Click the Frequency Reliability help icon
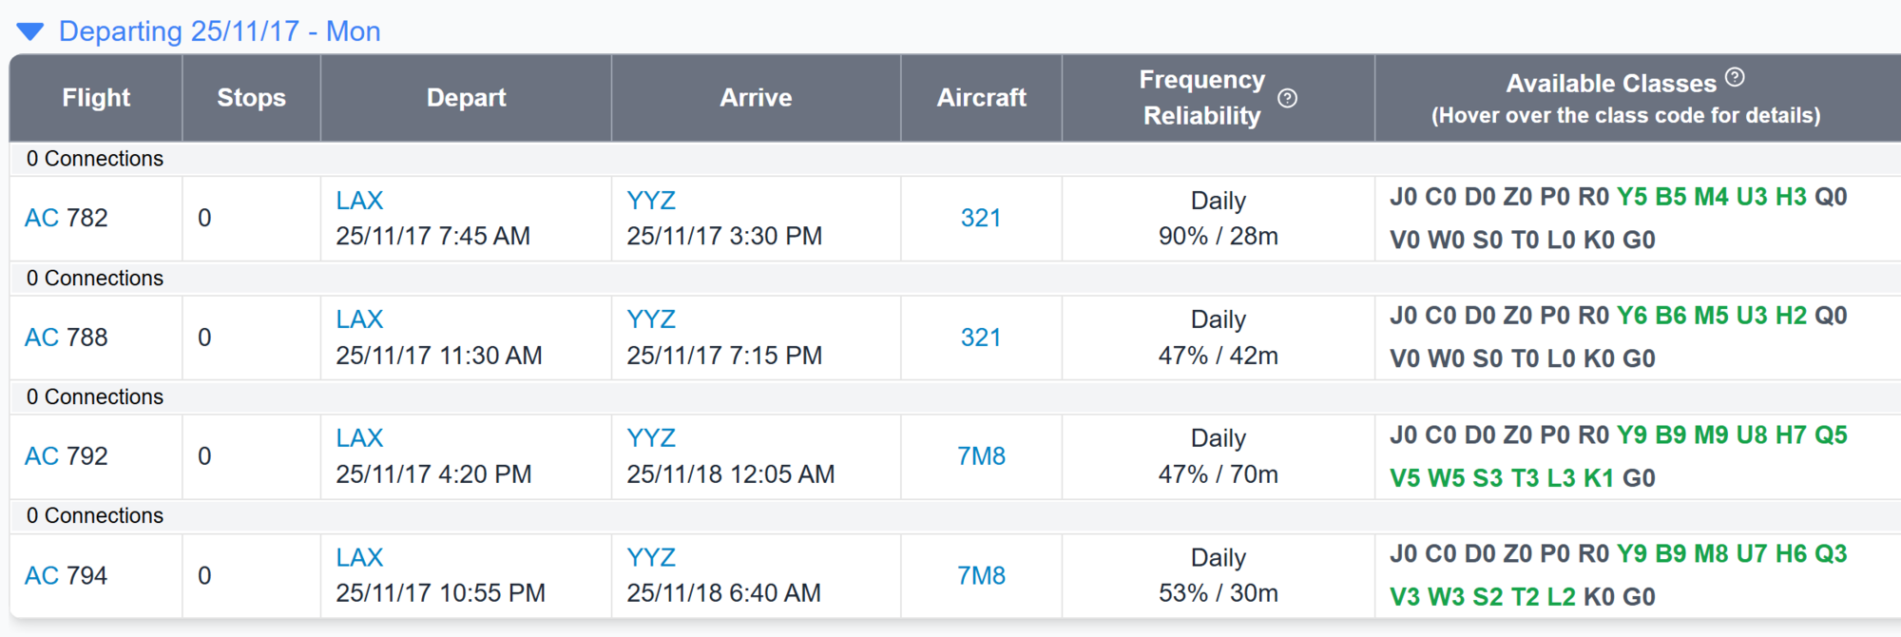This screenshot has height=637, width=1901. click(x=1287, y=98)
